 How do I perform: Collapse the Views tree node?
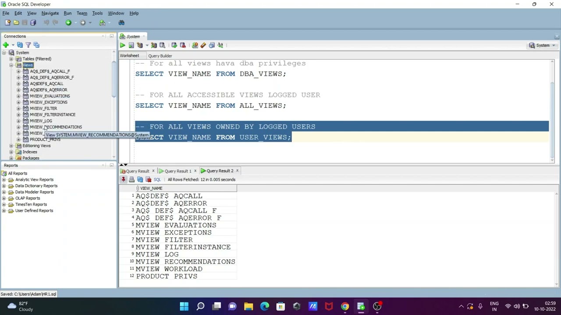11,65
